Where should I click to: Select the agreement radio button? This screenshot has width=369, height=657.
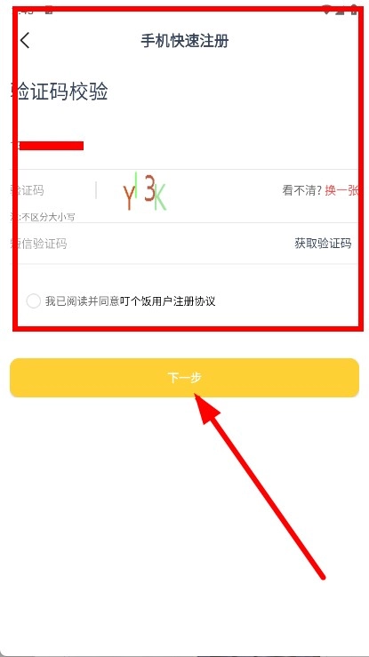(x=33, y=300)
